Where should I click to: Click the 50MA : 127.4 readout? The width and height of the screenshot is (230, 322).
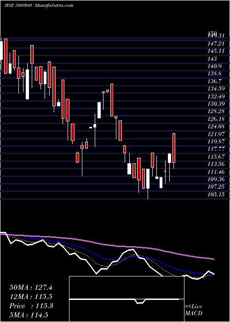click(31, 287)
